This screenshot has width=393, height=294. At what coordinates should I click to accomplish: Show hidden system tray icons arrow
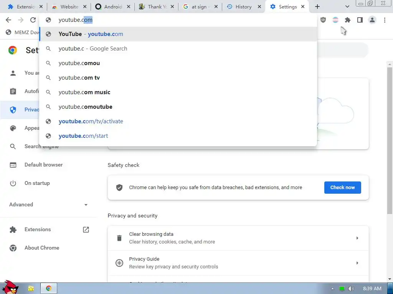click(x=332, y=289)
